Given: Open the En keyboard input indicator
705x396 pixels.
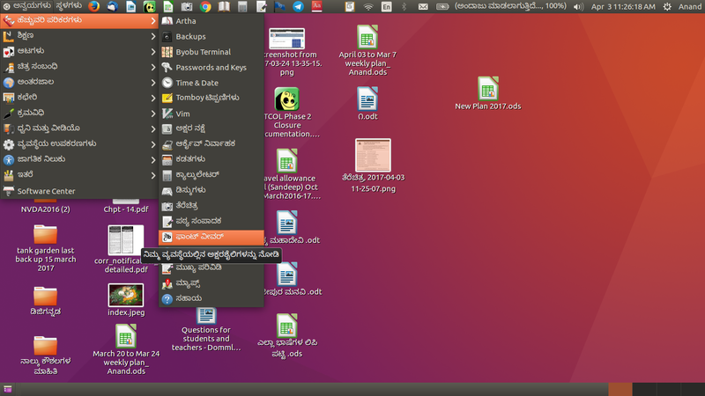Looking at the screenshot, I should 386,7.
